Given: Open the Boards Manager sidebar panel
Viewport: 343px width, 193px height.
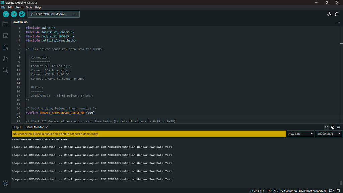Looking at the screenshot, I should (5, 36).
